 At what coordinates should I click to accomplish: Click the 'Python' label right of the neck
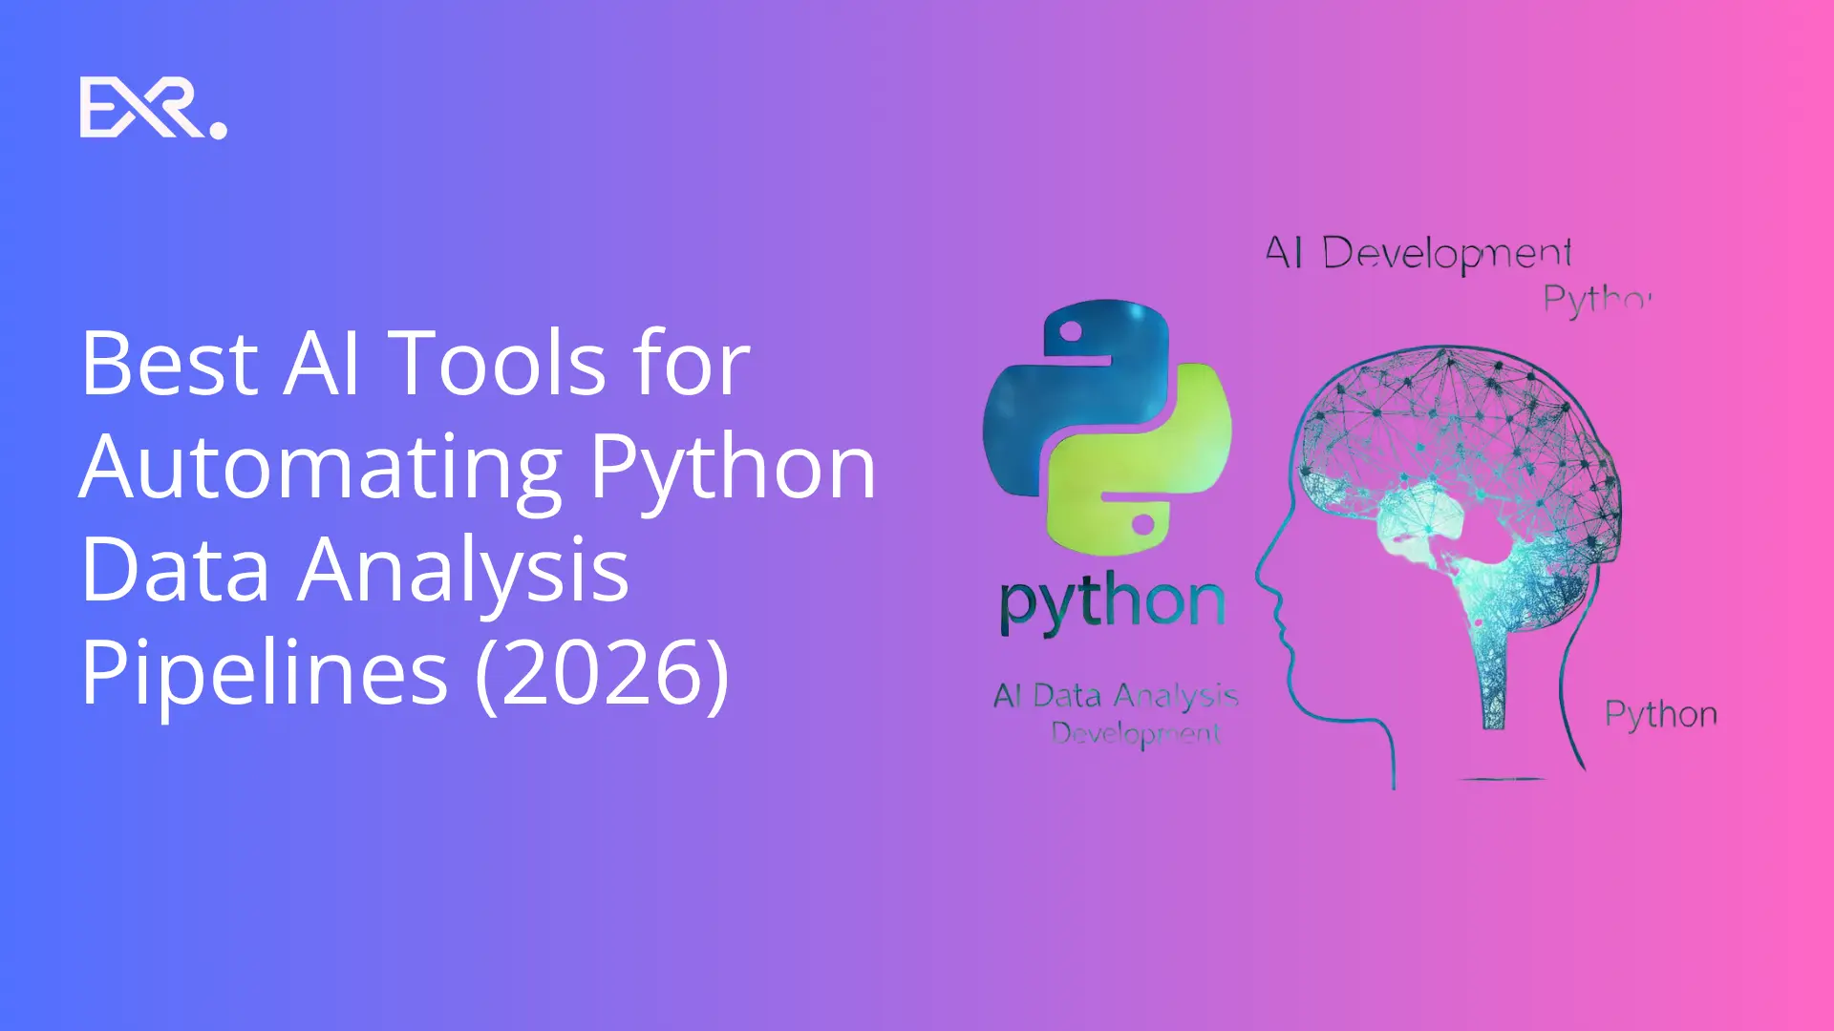tap(1661, 715)
